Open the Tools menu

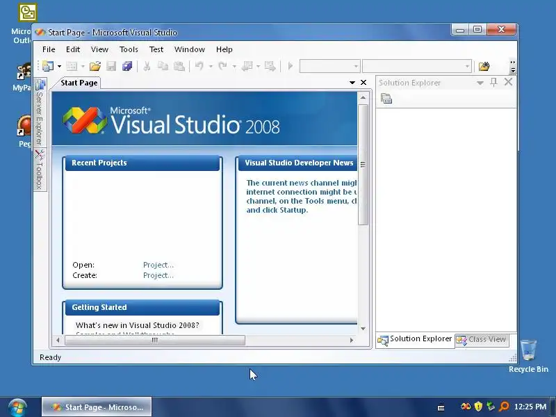[129, 49]
